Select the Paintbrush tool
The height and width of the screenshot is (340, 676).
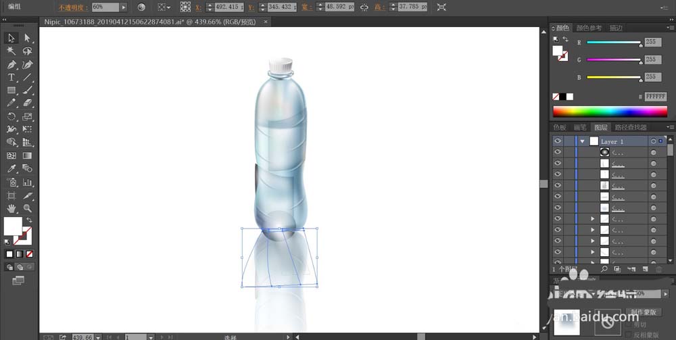tap(28, 91)
